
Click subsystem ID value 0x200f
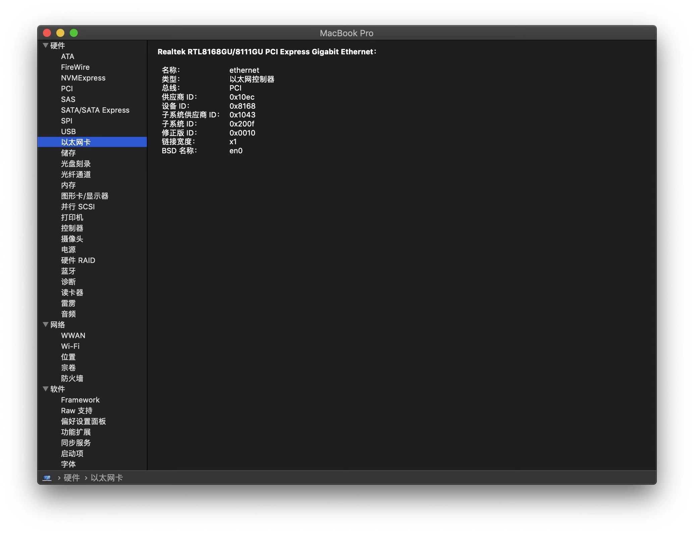(242, 124)
